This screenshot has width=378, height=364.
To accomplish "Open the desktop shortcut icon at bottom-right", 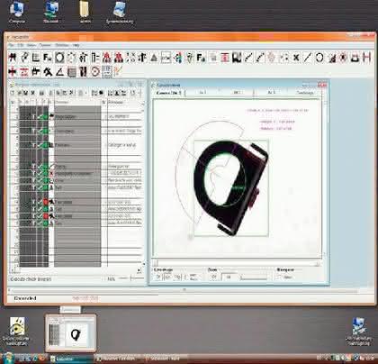I will click(358, 332).
